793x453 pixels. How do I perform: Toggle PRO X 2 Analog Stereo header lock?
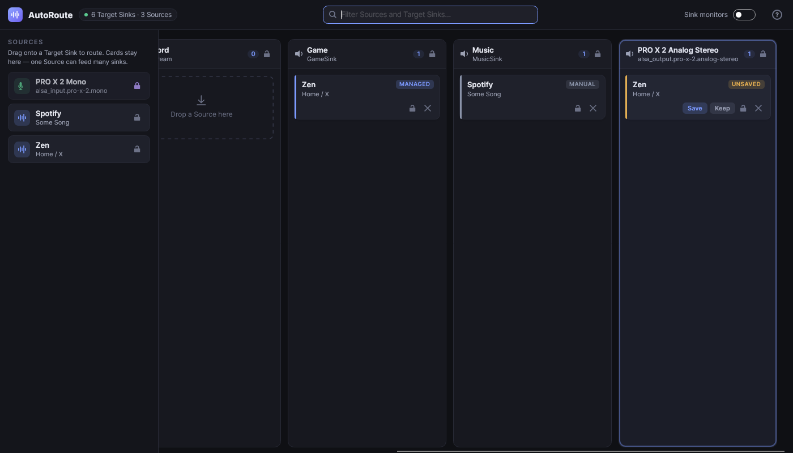click(x=763, y=54)
